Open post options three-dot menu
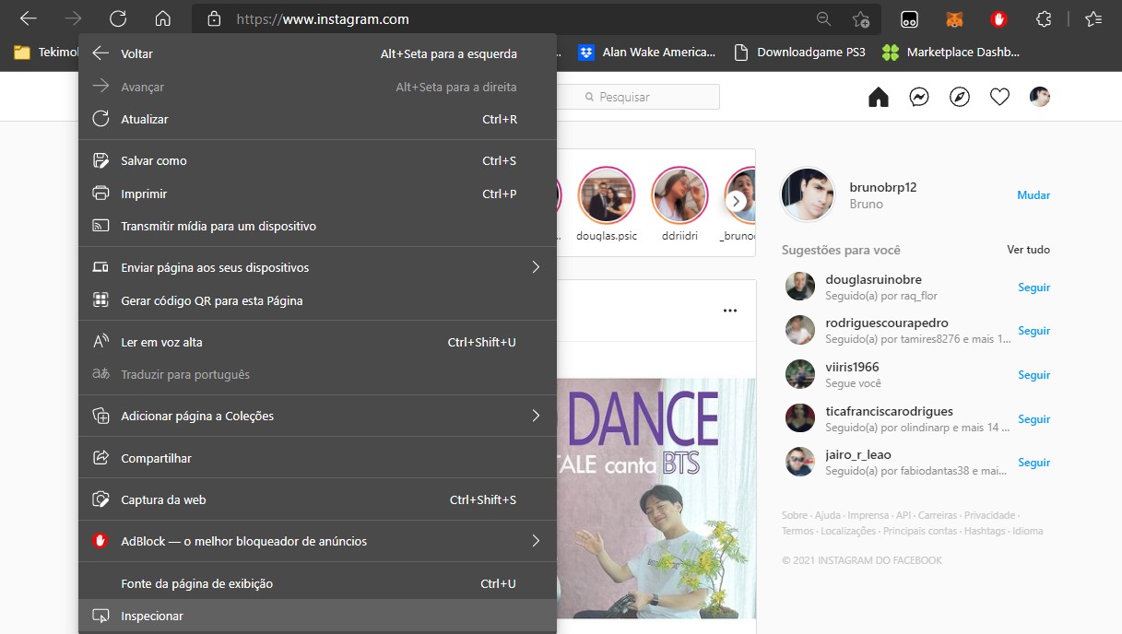This screenshot has width=1122, height=634. click(x=730, y=311)
